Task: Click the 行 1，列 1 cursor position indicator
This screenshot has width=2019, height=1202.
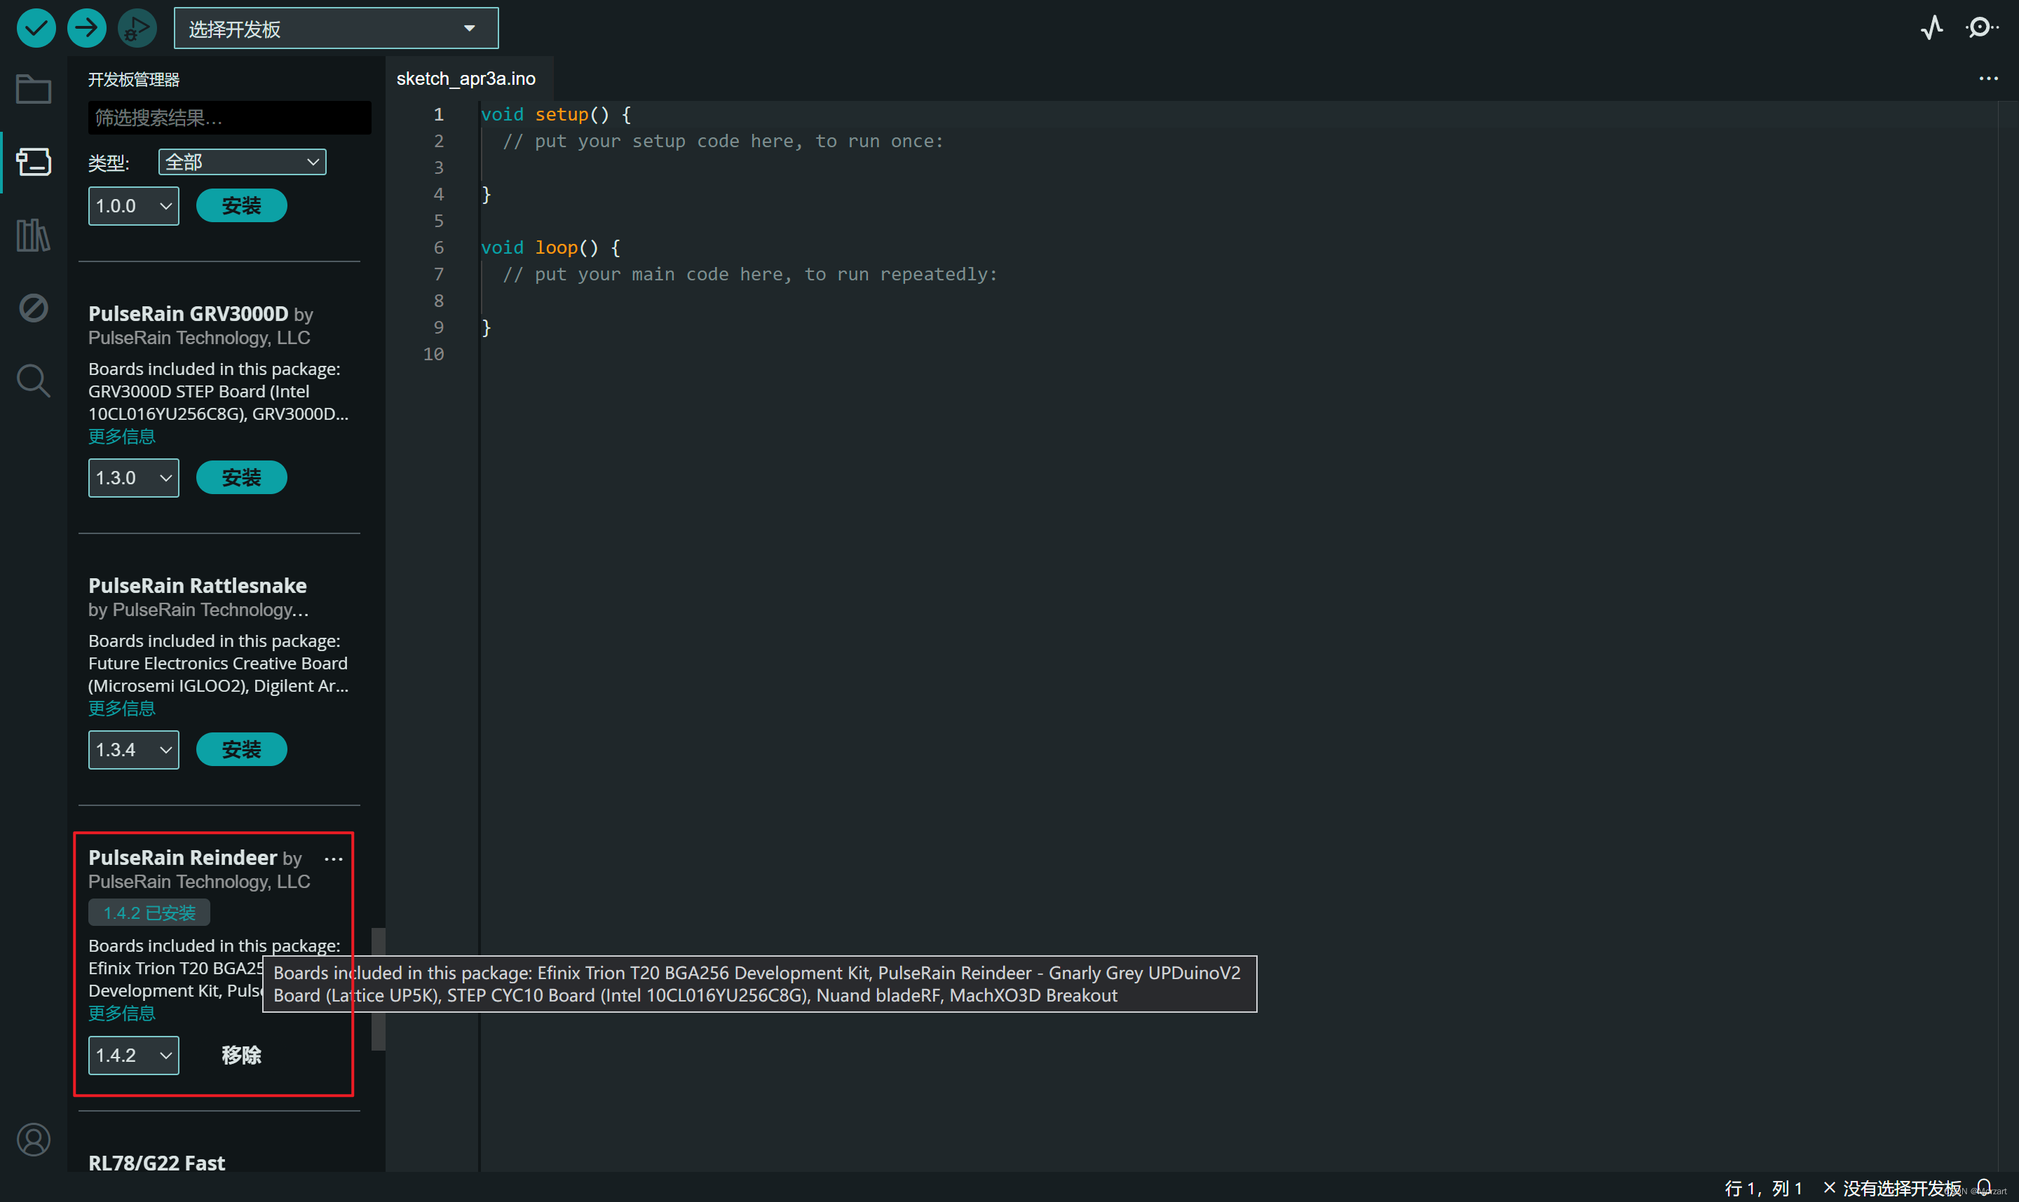Action: pyautogui.click(x=1763, y=1187)
